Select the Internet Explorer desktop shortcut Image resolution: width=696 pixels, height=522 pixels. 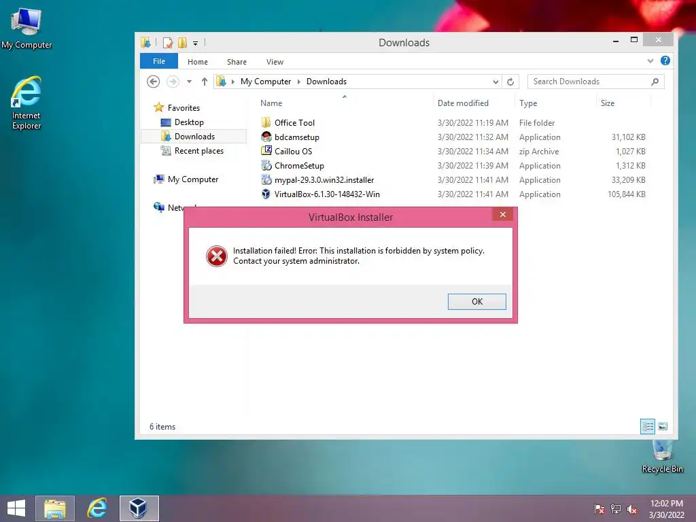click(27, 103)
